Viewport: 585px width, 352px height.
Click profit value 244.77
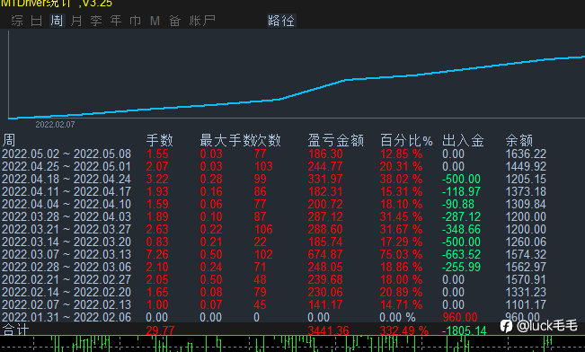point(325,166)
